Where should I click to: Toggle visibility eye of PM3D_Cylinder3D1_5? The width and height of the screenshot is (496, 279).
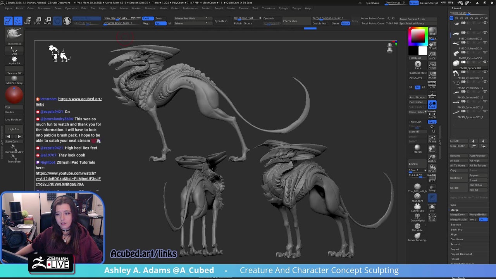(x=485, y=82)
